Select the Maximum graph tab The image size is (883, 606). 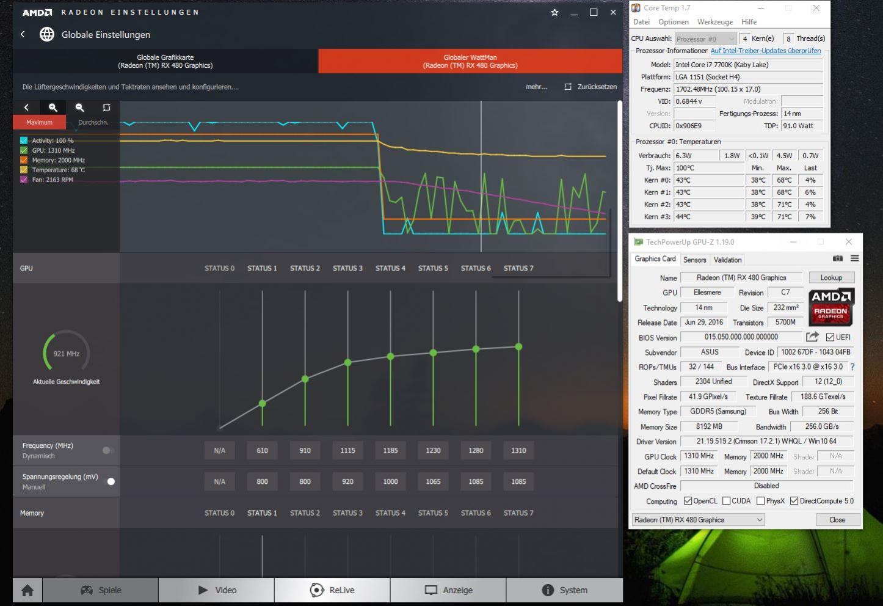[x=39, y=122]
